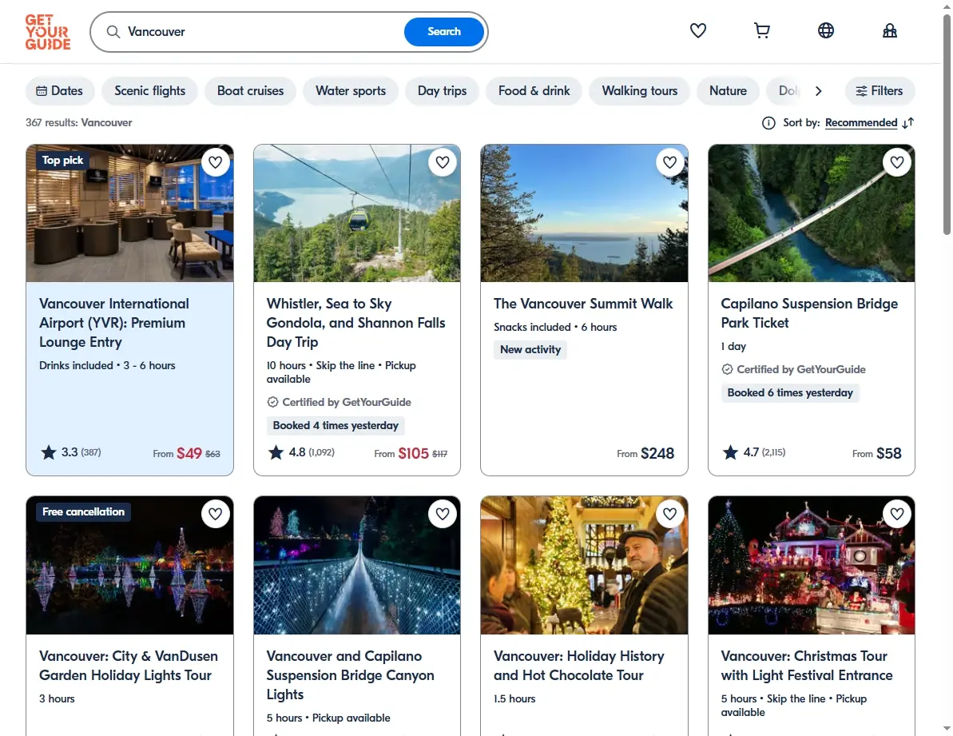The height and width of the screenshot is (736, 953).
Task: Open Whistler, Sea to Sky Gondola Day Trip
Action: point(355,323)
